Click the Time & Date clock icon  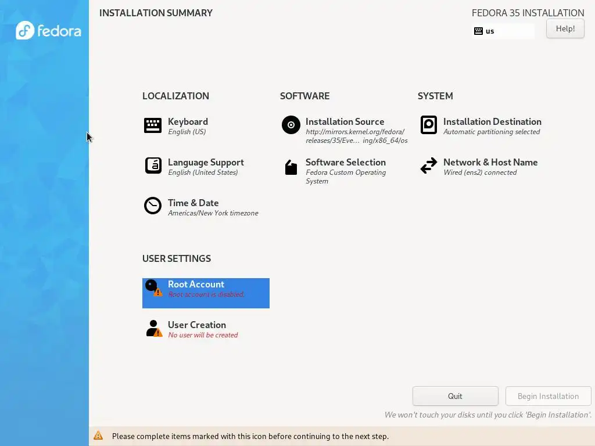point(153,206)
